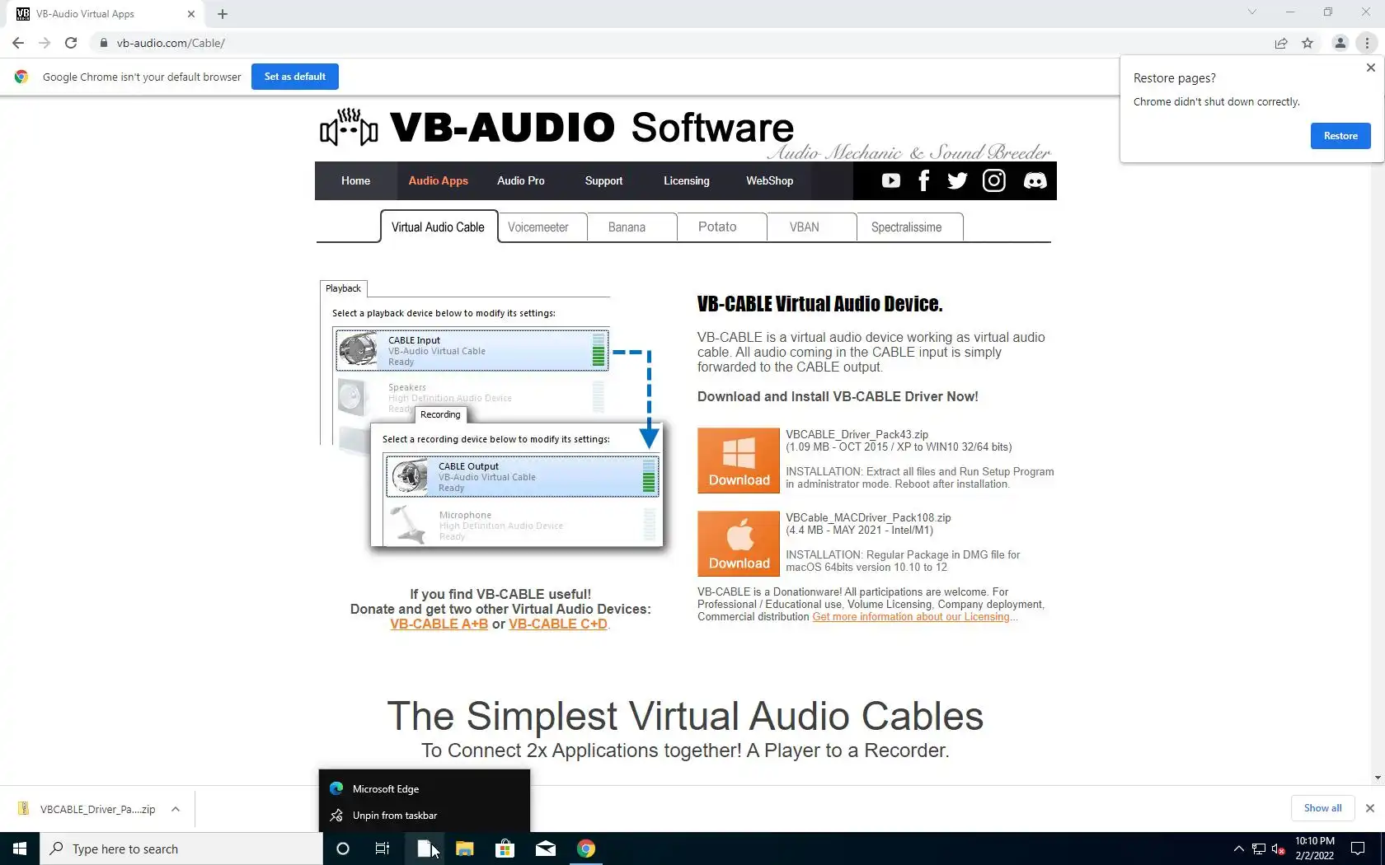Open Task View on the taskbar

[383, 849]
